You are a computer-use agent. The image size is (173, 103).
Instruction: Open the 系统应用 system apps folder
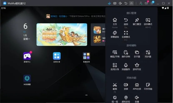[86, 56]
